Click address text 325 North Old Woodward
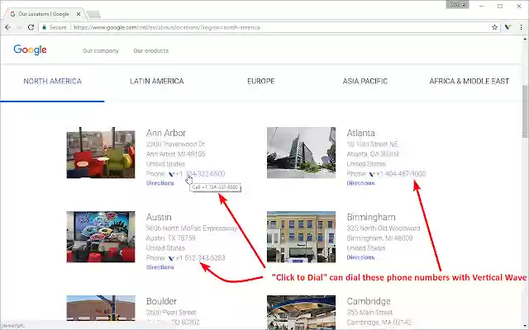 (x=384, y=229)
